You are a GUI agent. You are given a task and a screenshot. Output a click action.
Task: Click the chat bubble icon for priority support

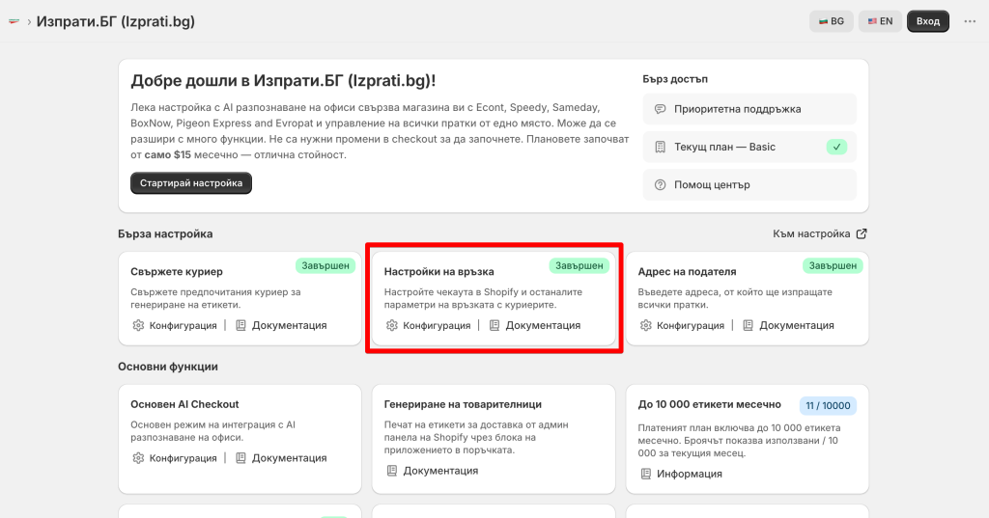pos(660,109)
